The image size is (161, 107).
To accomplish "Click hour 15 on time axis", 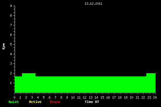I will click(x=102, y=97).
